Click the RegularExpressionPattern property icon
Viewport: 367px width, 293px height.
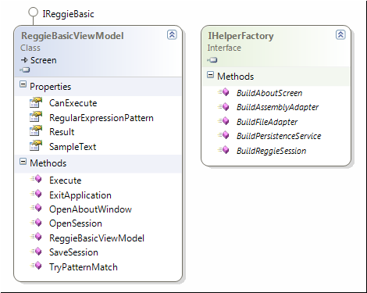coord(36,117)
